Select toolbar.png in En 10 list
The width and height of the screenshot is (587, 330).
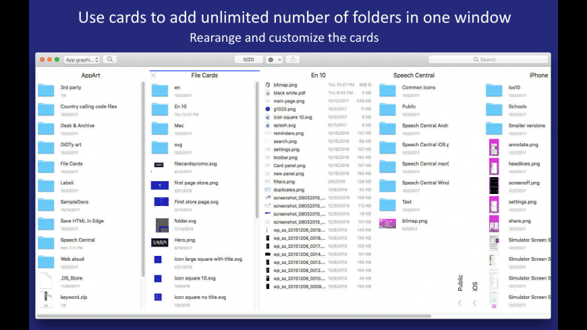[x=285, y=158]
